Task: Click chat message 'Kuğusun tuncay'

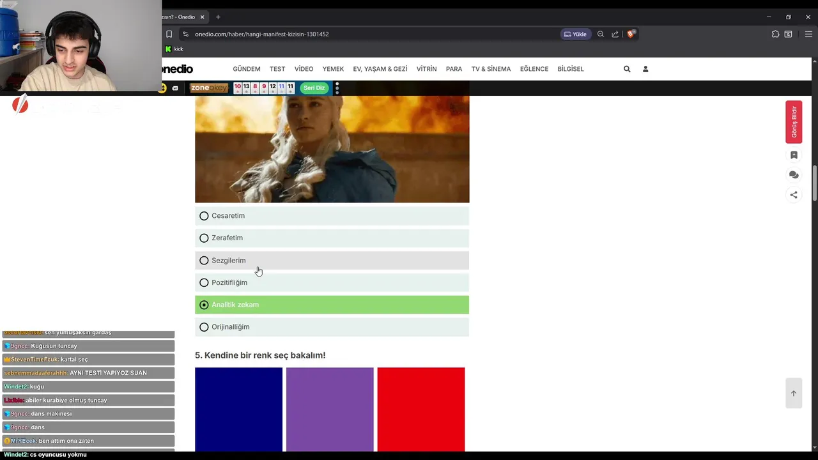Action: tap(54, 346)
